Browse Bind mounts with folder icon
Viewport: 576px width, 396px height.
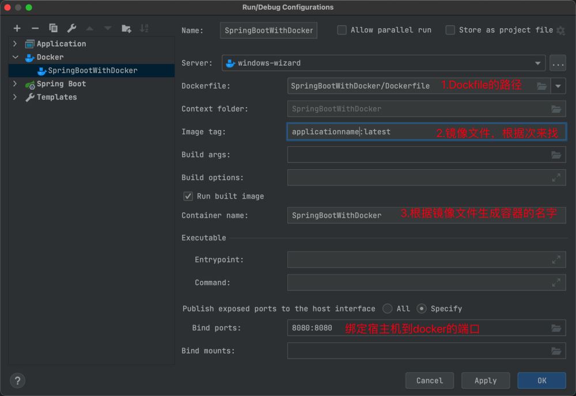(556, 351)
